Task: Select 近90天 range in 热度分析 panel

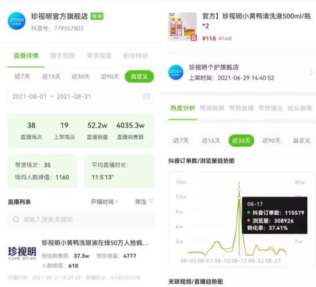Action: [x=272, y=140]
